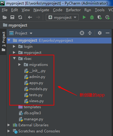Run myproject with green play icon
The width and height of the screenshot is (113, 136).
coord(84,18)
